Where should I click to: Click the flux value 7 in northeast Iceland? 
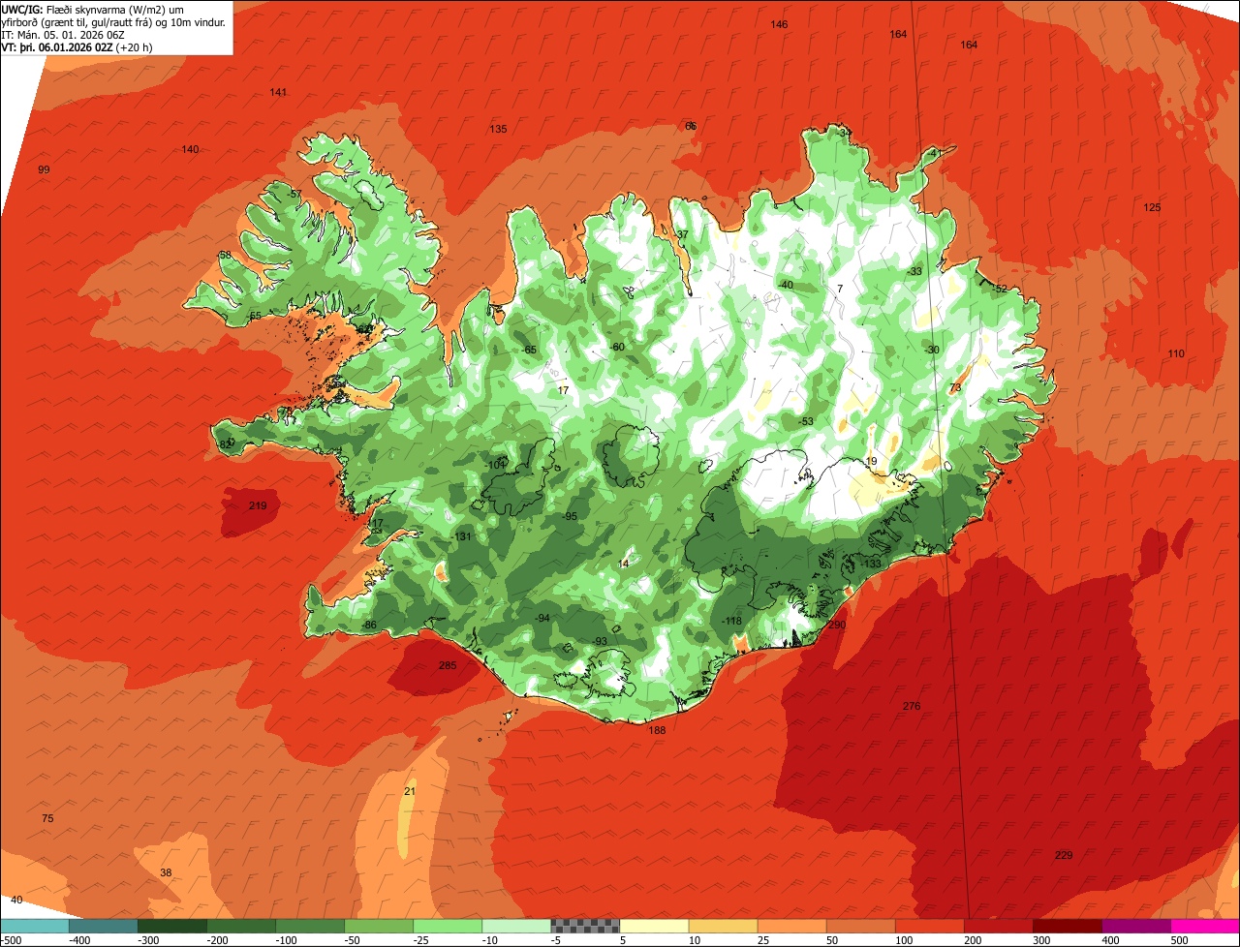click(840, 289)
